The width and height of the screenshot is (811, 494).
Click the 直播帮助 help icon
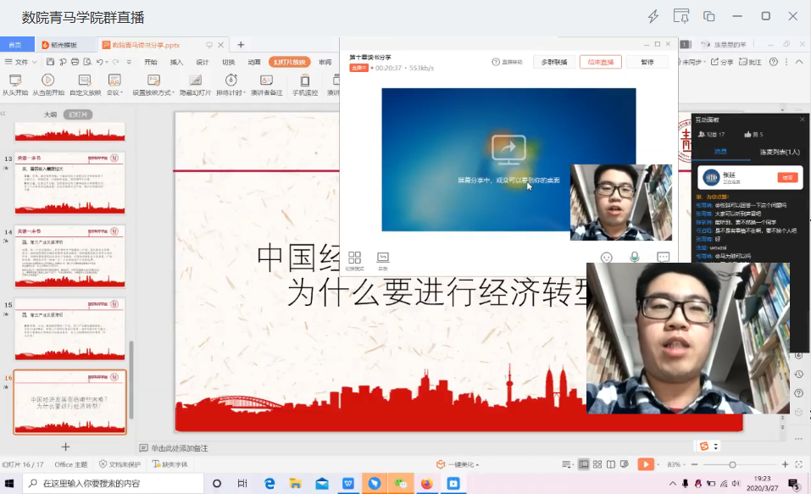click(507, 62)
